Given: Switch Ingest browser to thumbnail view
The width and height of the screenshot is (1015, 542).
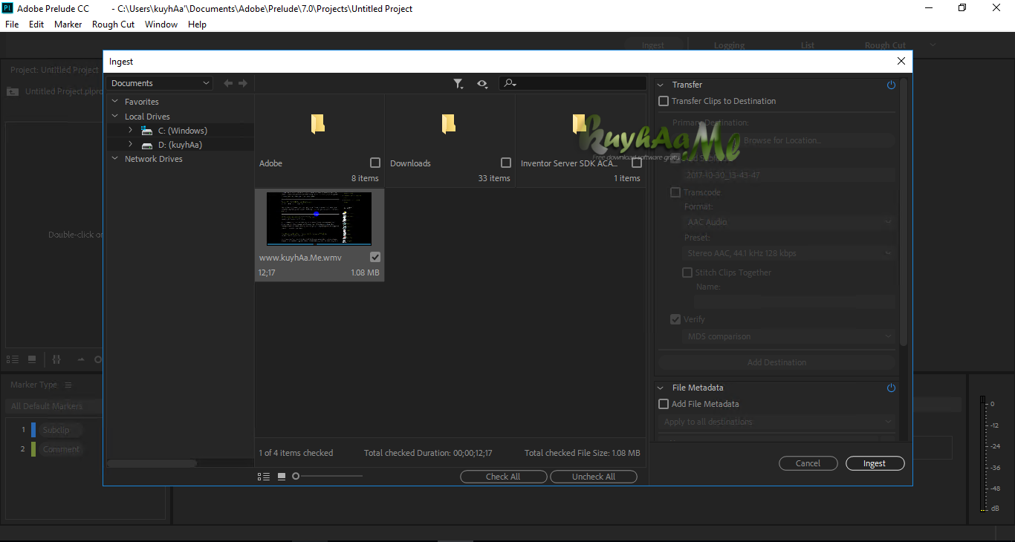Looking at the screenshot, I should point(282,476).
